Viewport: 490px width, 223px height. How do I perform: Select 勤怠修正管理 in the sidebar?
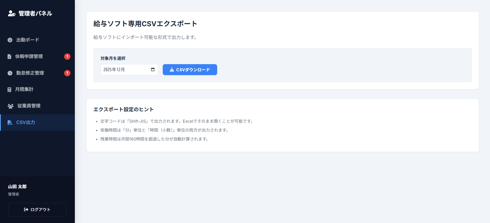tap(30, 73)
